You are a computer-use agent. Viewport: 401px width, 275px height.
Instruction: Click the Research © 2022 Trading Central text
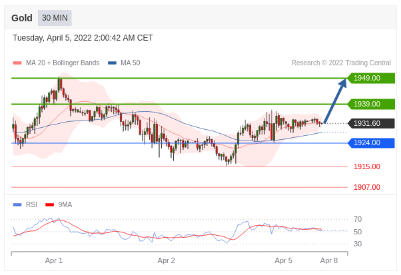pyautogui.click(x=341, y=63)
